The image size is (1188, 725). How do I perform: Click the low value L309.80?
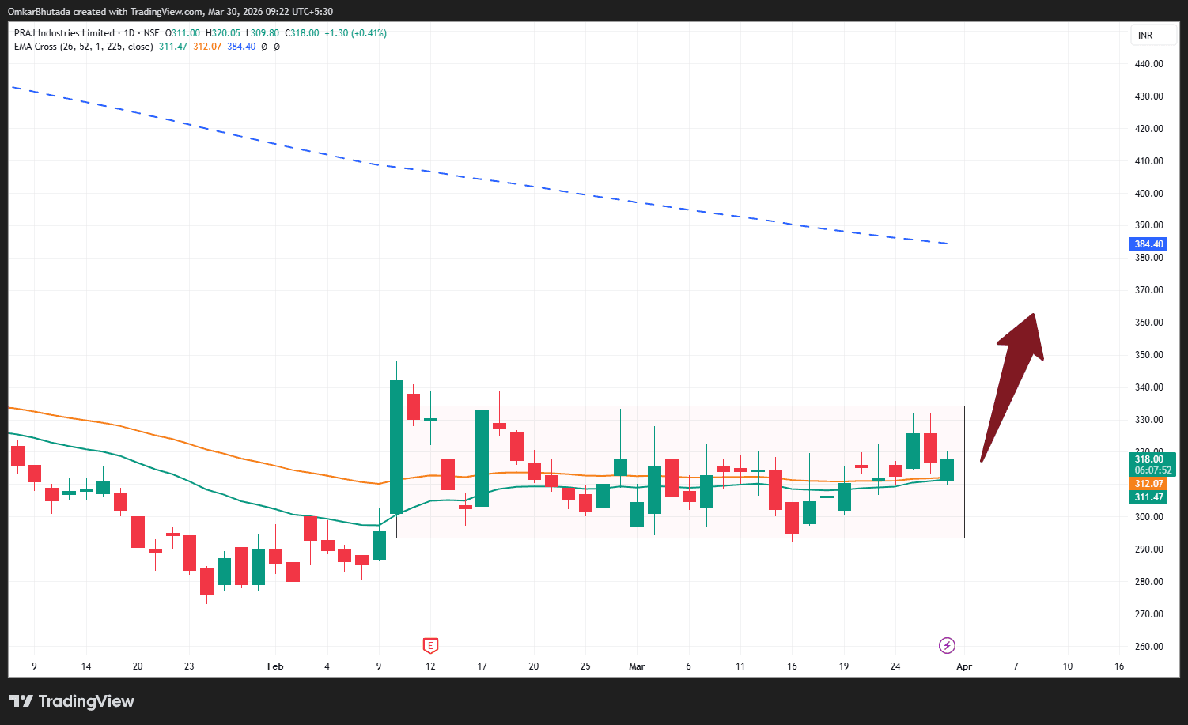[x=263, y=33]
